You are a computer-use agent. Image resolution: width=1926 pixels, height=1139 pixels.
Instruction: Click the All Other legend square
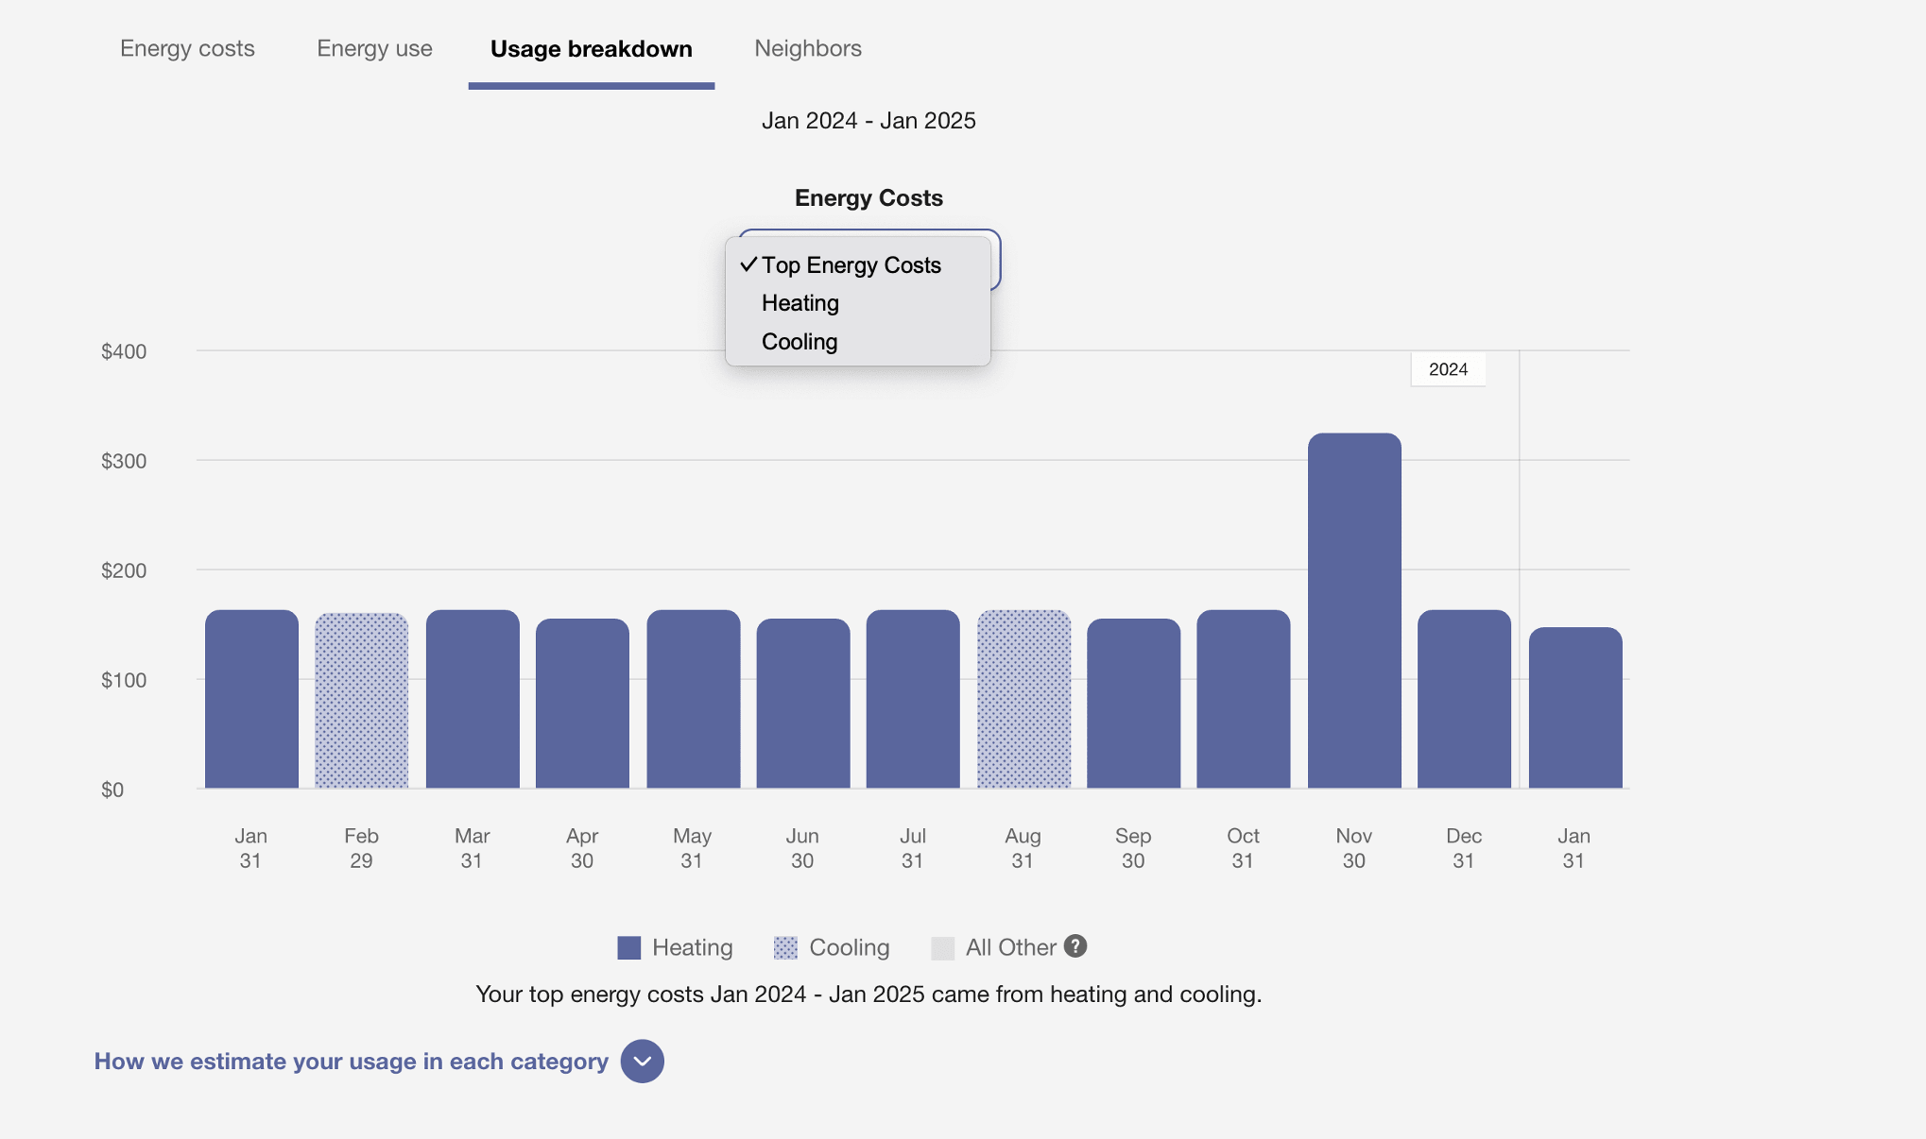(x=942, y=947)
